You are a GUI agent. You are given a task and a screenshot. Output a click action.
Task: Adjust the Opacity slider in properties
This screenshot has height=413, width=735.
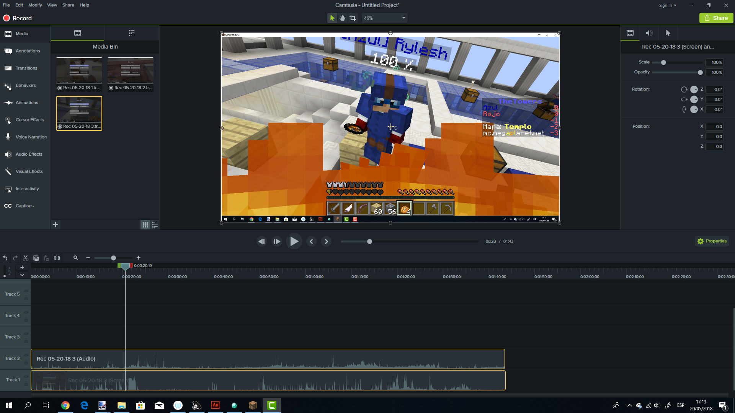tap(677, 72)
